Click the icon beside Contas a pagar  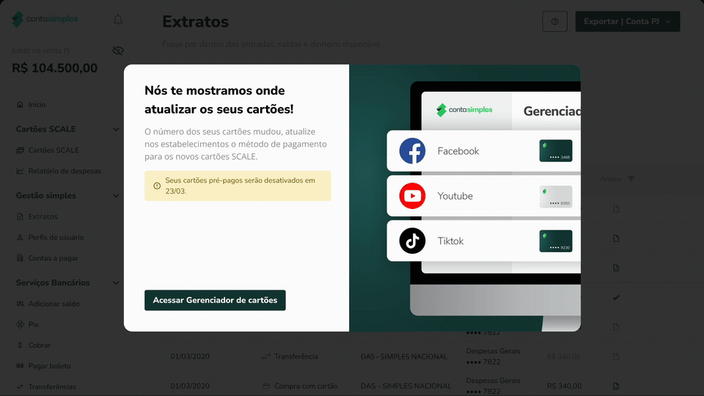(x=20, y=258)
